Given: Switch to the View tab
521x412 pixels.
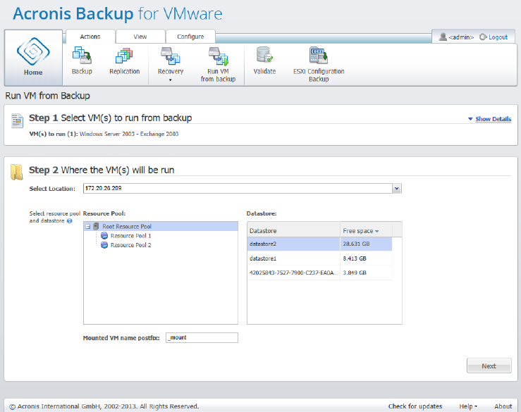Looking at the screenshot, I should tap(140, 37).
